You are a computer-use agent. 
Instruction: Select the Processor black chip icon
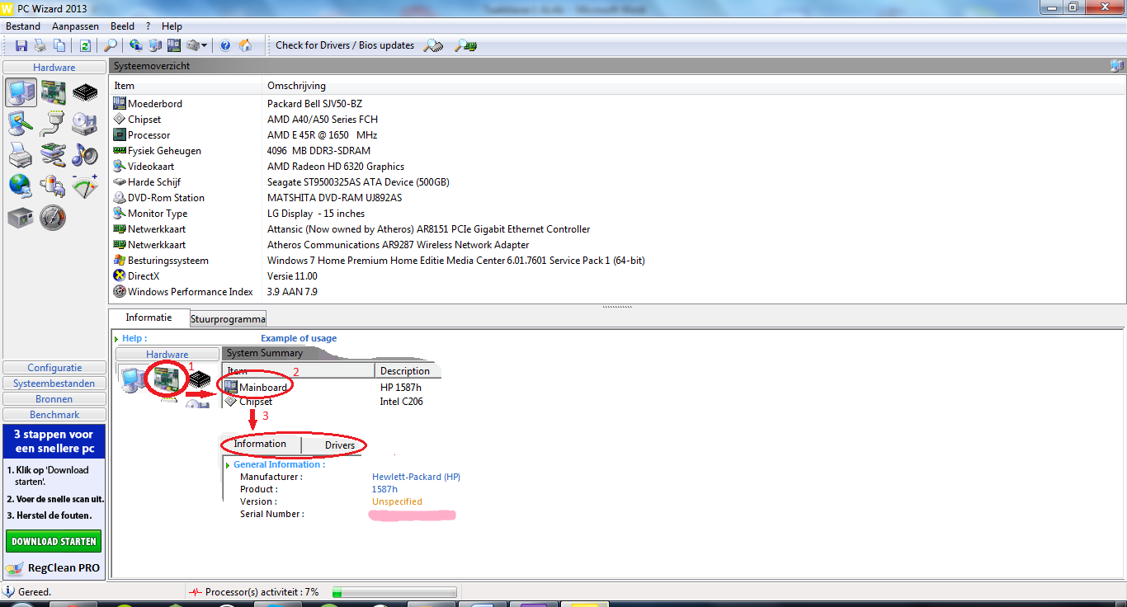[x=85, y=92]
